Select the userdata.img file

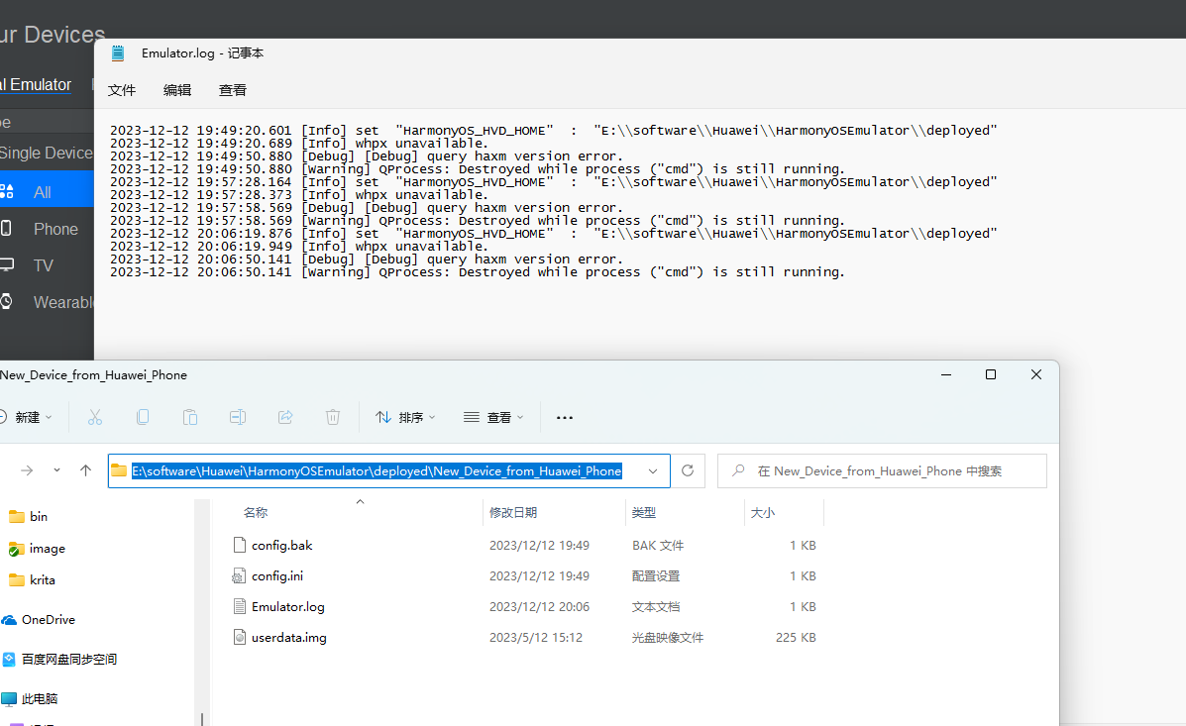[289, 638]
